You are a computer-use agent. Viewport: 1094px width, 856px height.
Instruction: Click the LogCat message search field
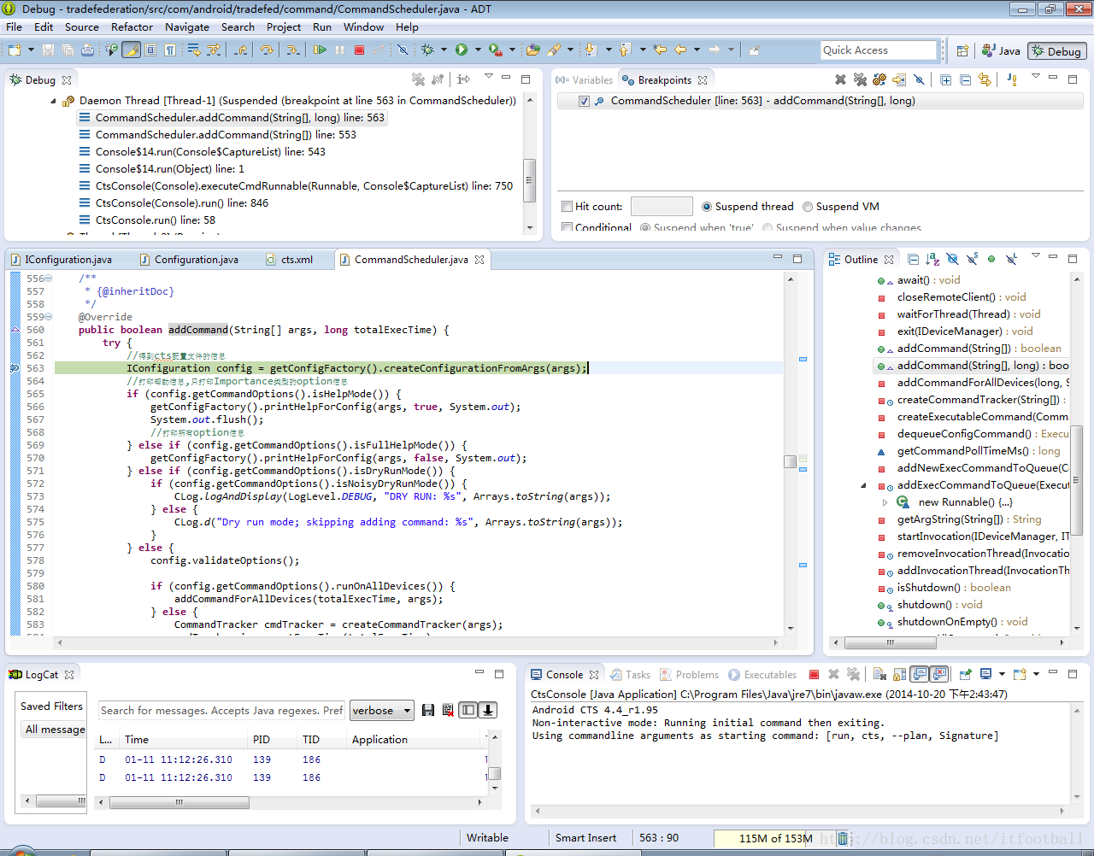click(x=221, y=711)
